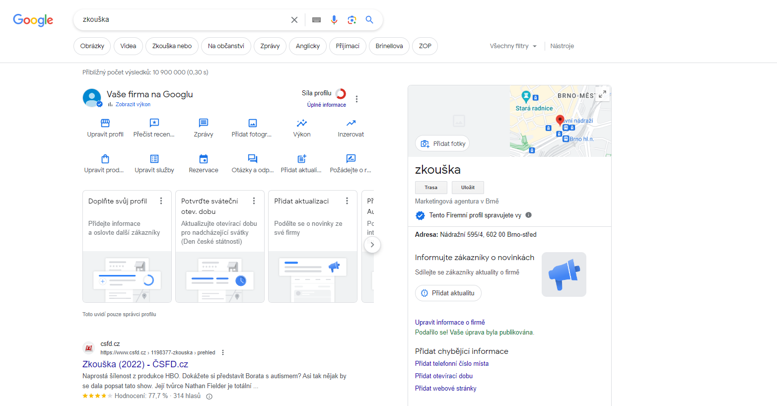Image resolution: width=777 pixels, height=406 pixels.
Task: Open the Všechny filtry dropdown
Action: click(513, 46)
